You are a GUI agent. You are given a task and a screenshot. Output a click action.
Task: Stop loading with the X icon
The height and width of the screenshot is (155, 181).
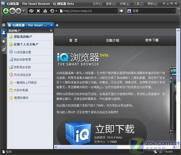(38, 11)
